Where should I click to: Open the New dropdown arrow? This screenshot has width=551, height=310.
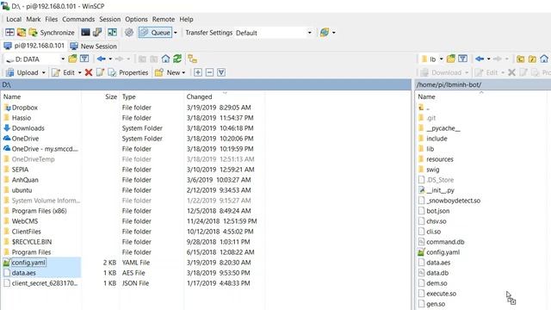pos(183,72)
